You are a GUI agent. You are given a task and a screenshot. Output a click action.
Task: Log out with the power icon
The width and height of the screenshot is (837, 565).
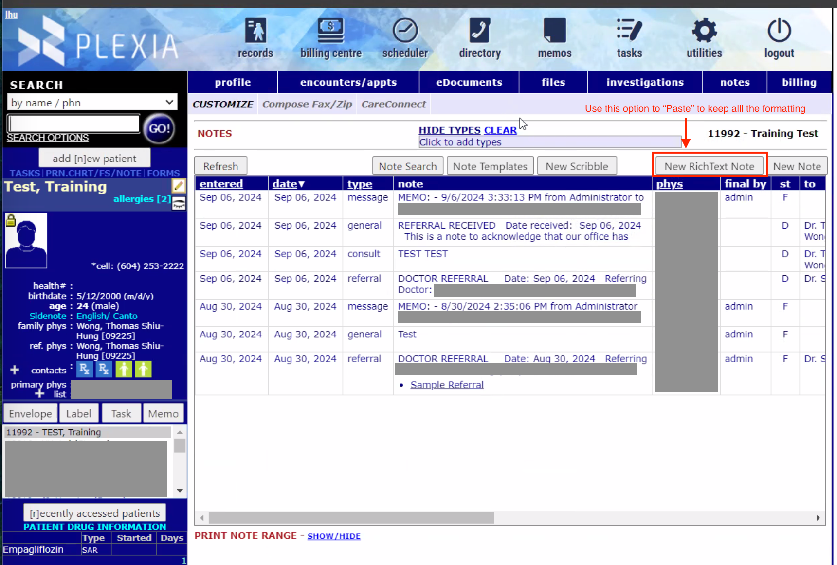point(779,31)
